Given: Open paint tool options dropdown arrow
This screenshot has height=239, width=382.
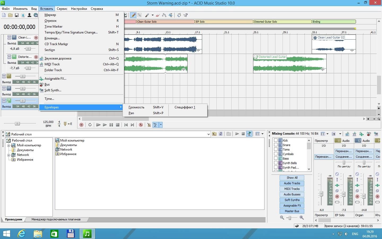Looking at the screenshot, I should [x=153, y=15].
